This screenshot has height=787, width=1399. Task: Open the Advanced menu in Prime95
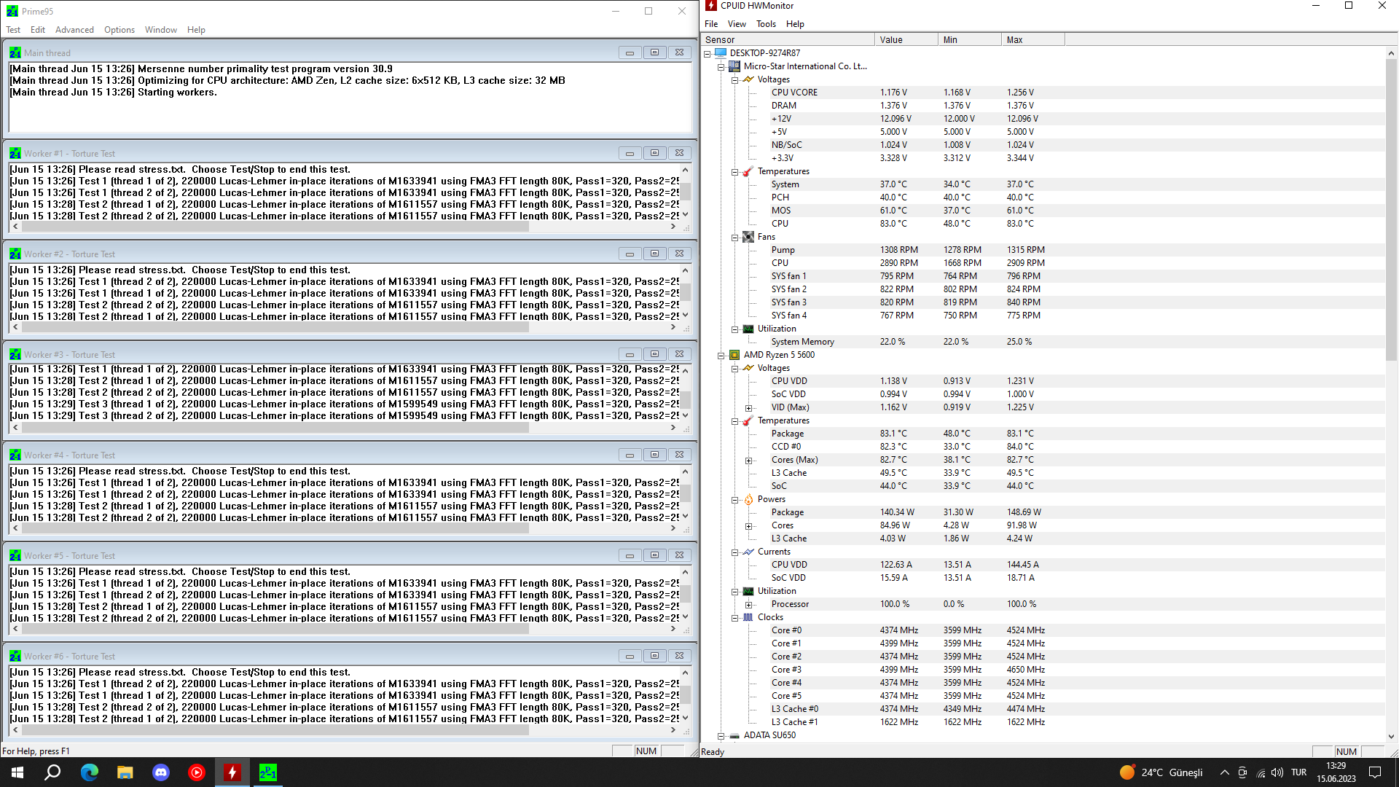(x=74, y=30)
